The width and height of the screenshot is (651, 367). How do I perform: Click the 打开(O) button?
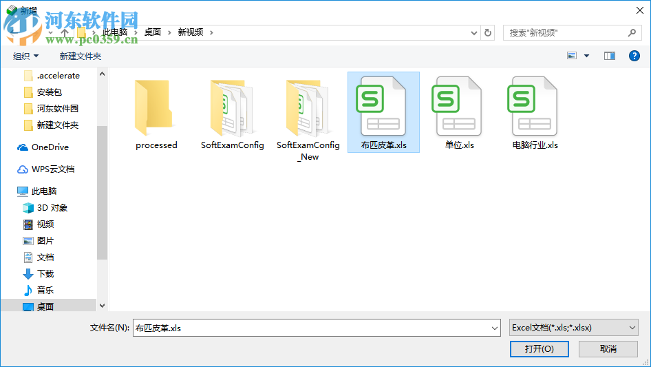540,348
